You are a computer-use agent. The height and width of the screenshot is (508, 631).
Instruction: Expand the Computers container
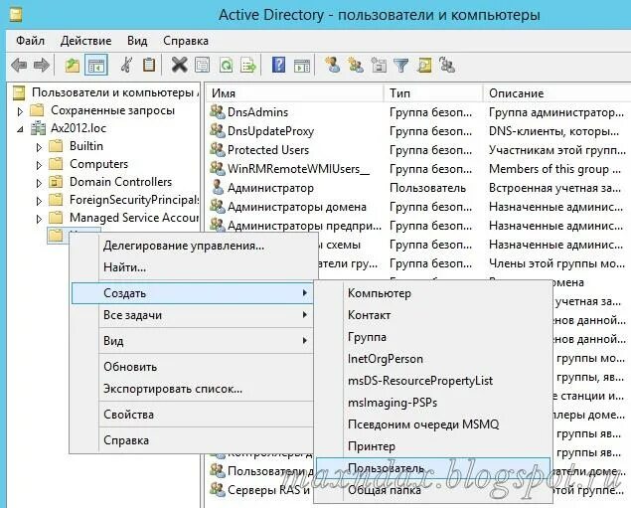click(39, 165)
